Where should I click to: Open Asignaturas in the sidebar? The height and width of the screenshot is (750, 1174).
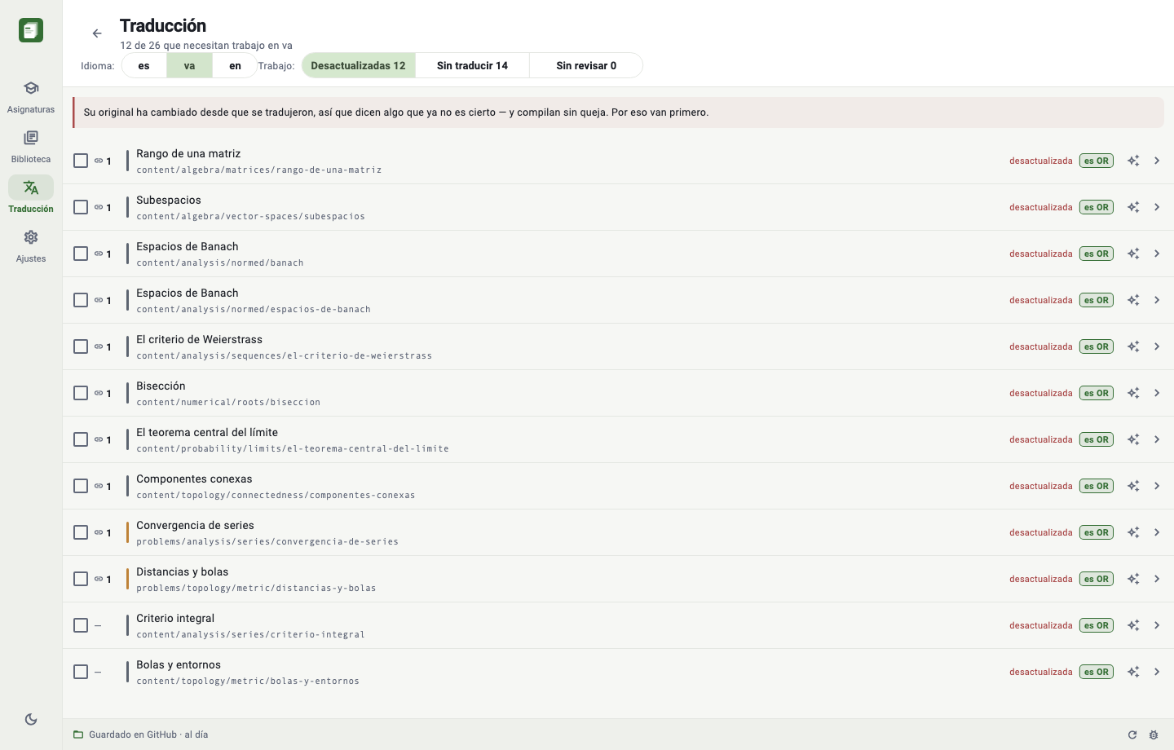click(31, 96)
